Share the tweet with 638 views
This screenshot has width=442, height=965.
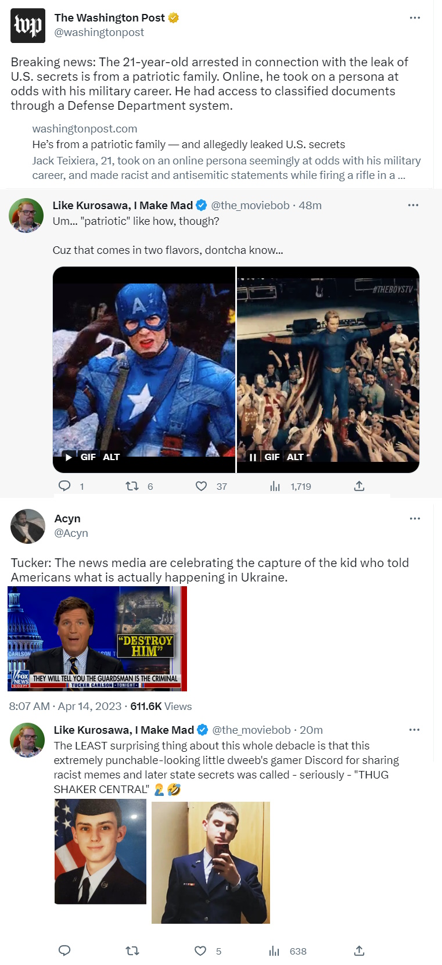[x=359, y=950]
